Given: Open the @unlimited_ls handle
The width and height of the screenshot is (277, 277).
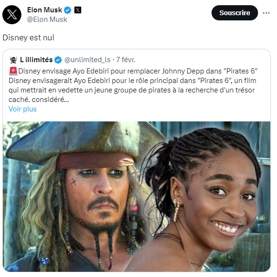Looking at the screenshot, I should (x=87, y=60).
